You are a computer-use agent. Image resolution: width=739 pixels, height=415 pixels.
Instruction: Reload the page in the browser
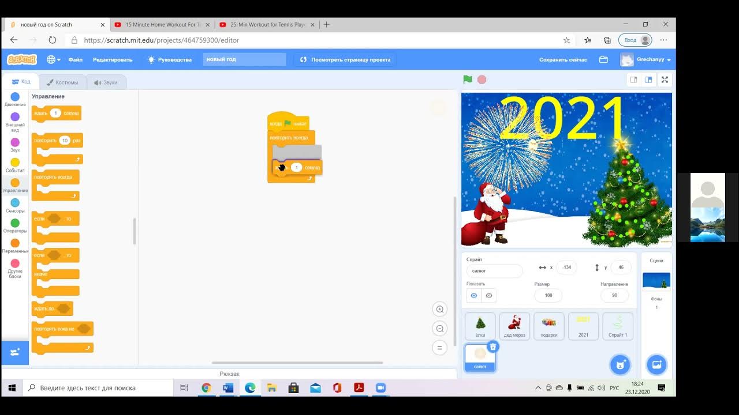(x=53, y=40)
